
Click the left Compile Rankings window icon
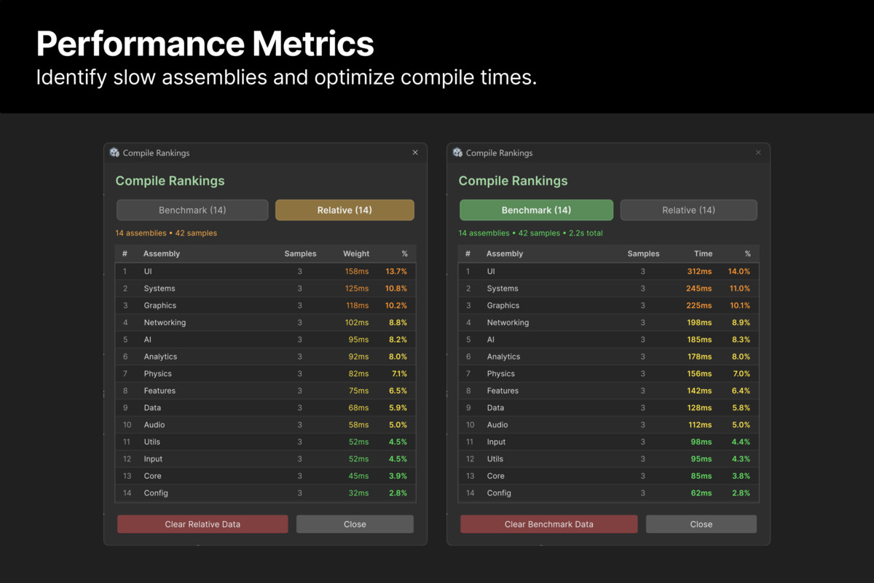pos(114,153)
